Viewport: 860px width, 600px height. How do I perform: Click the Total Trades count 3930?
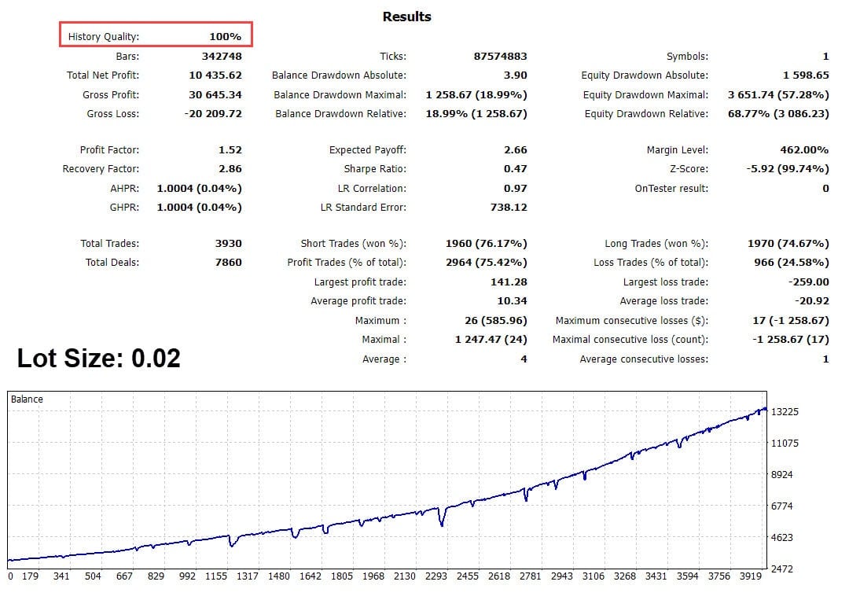[x=230, y=243]
